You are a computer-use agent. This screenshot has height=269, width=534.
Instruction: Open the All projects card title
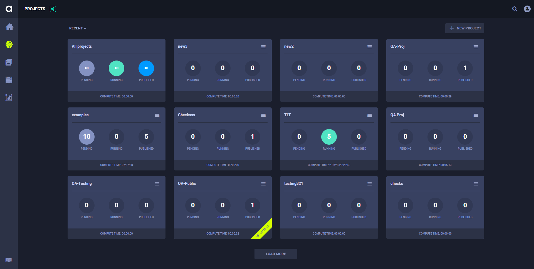82,46
